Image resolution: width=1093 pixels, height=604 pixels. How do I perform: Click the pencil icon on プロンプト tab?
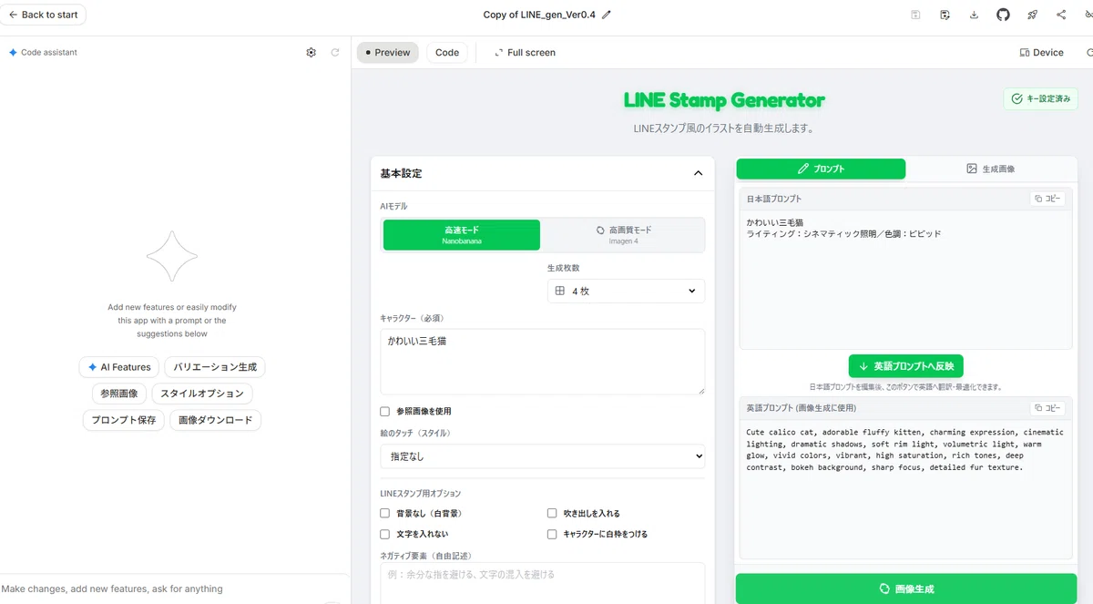pos(803,169)
